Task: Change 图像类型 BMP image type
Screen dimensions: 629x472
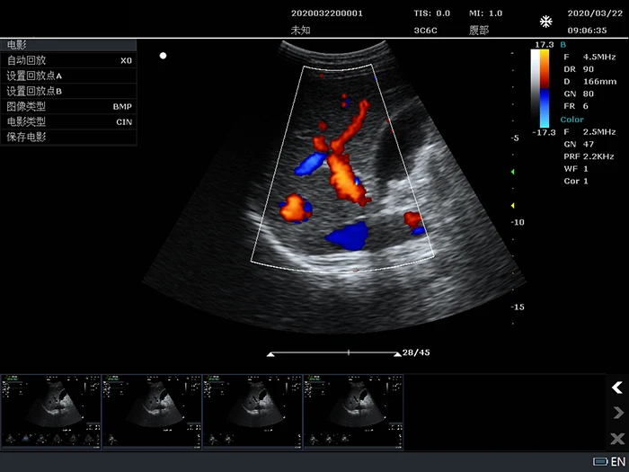Action: [68, 106]
